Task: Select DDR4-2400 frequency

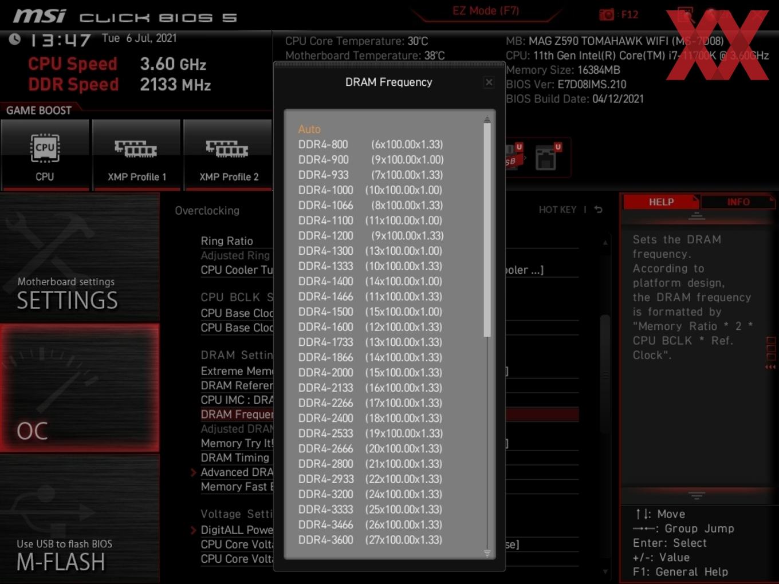Action: click(371, 418)
